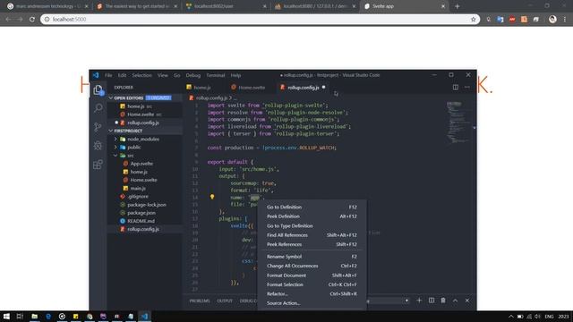This screenshot has height=322, width=573.
Task: Click the lightbulb code action icon
Action: click(x=212, y=197)
